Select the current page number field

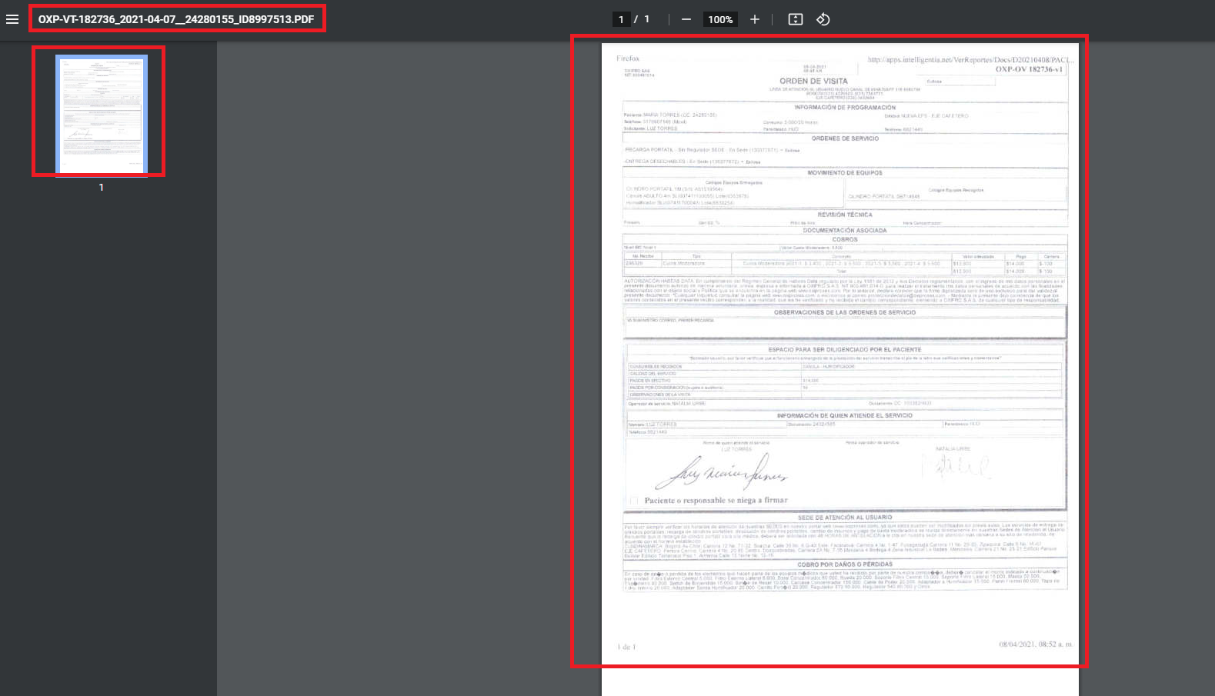(x=621, y=19)
